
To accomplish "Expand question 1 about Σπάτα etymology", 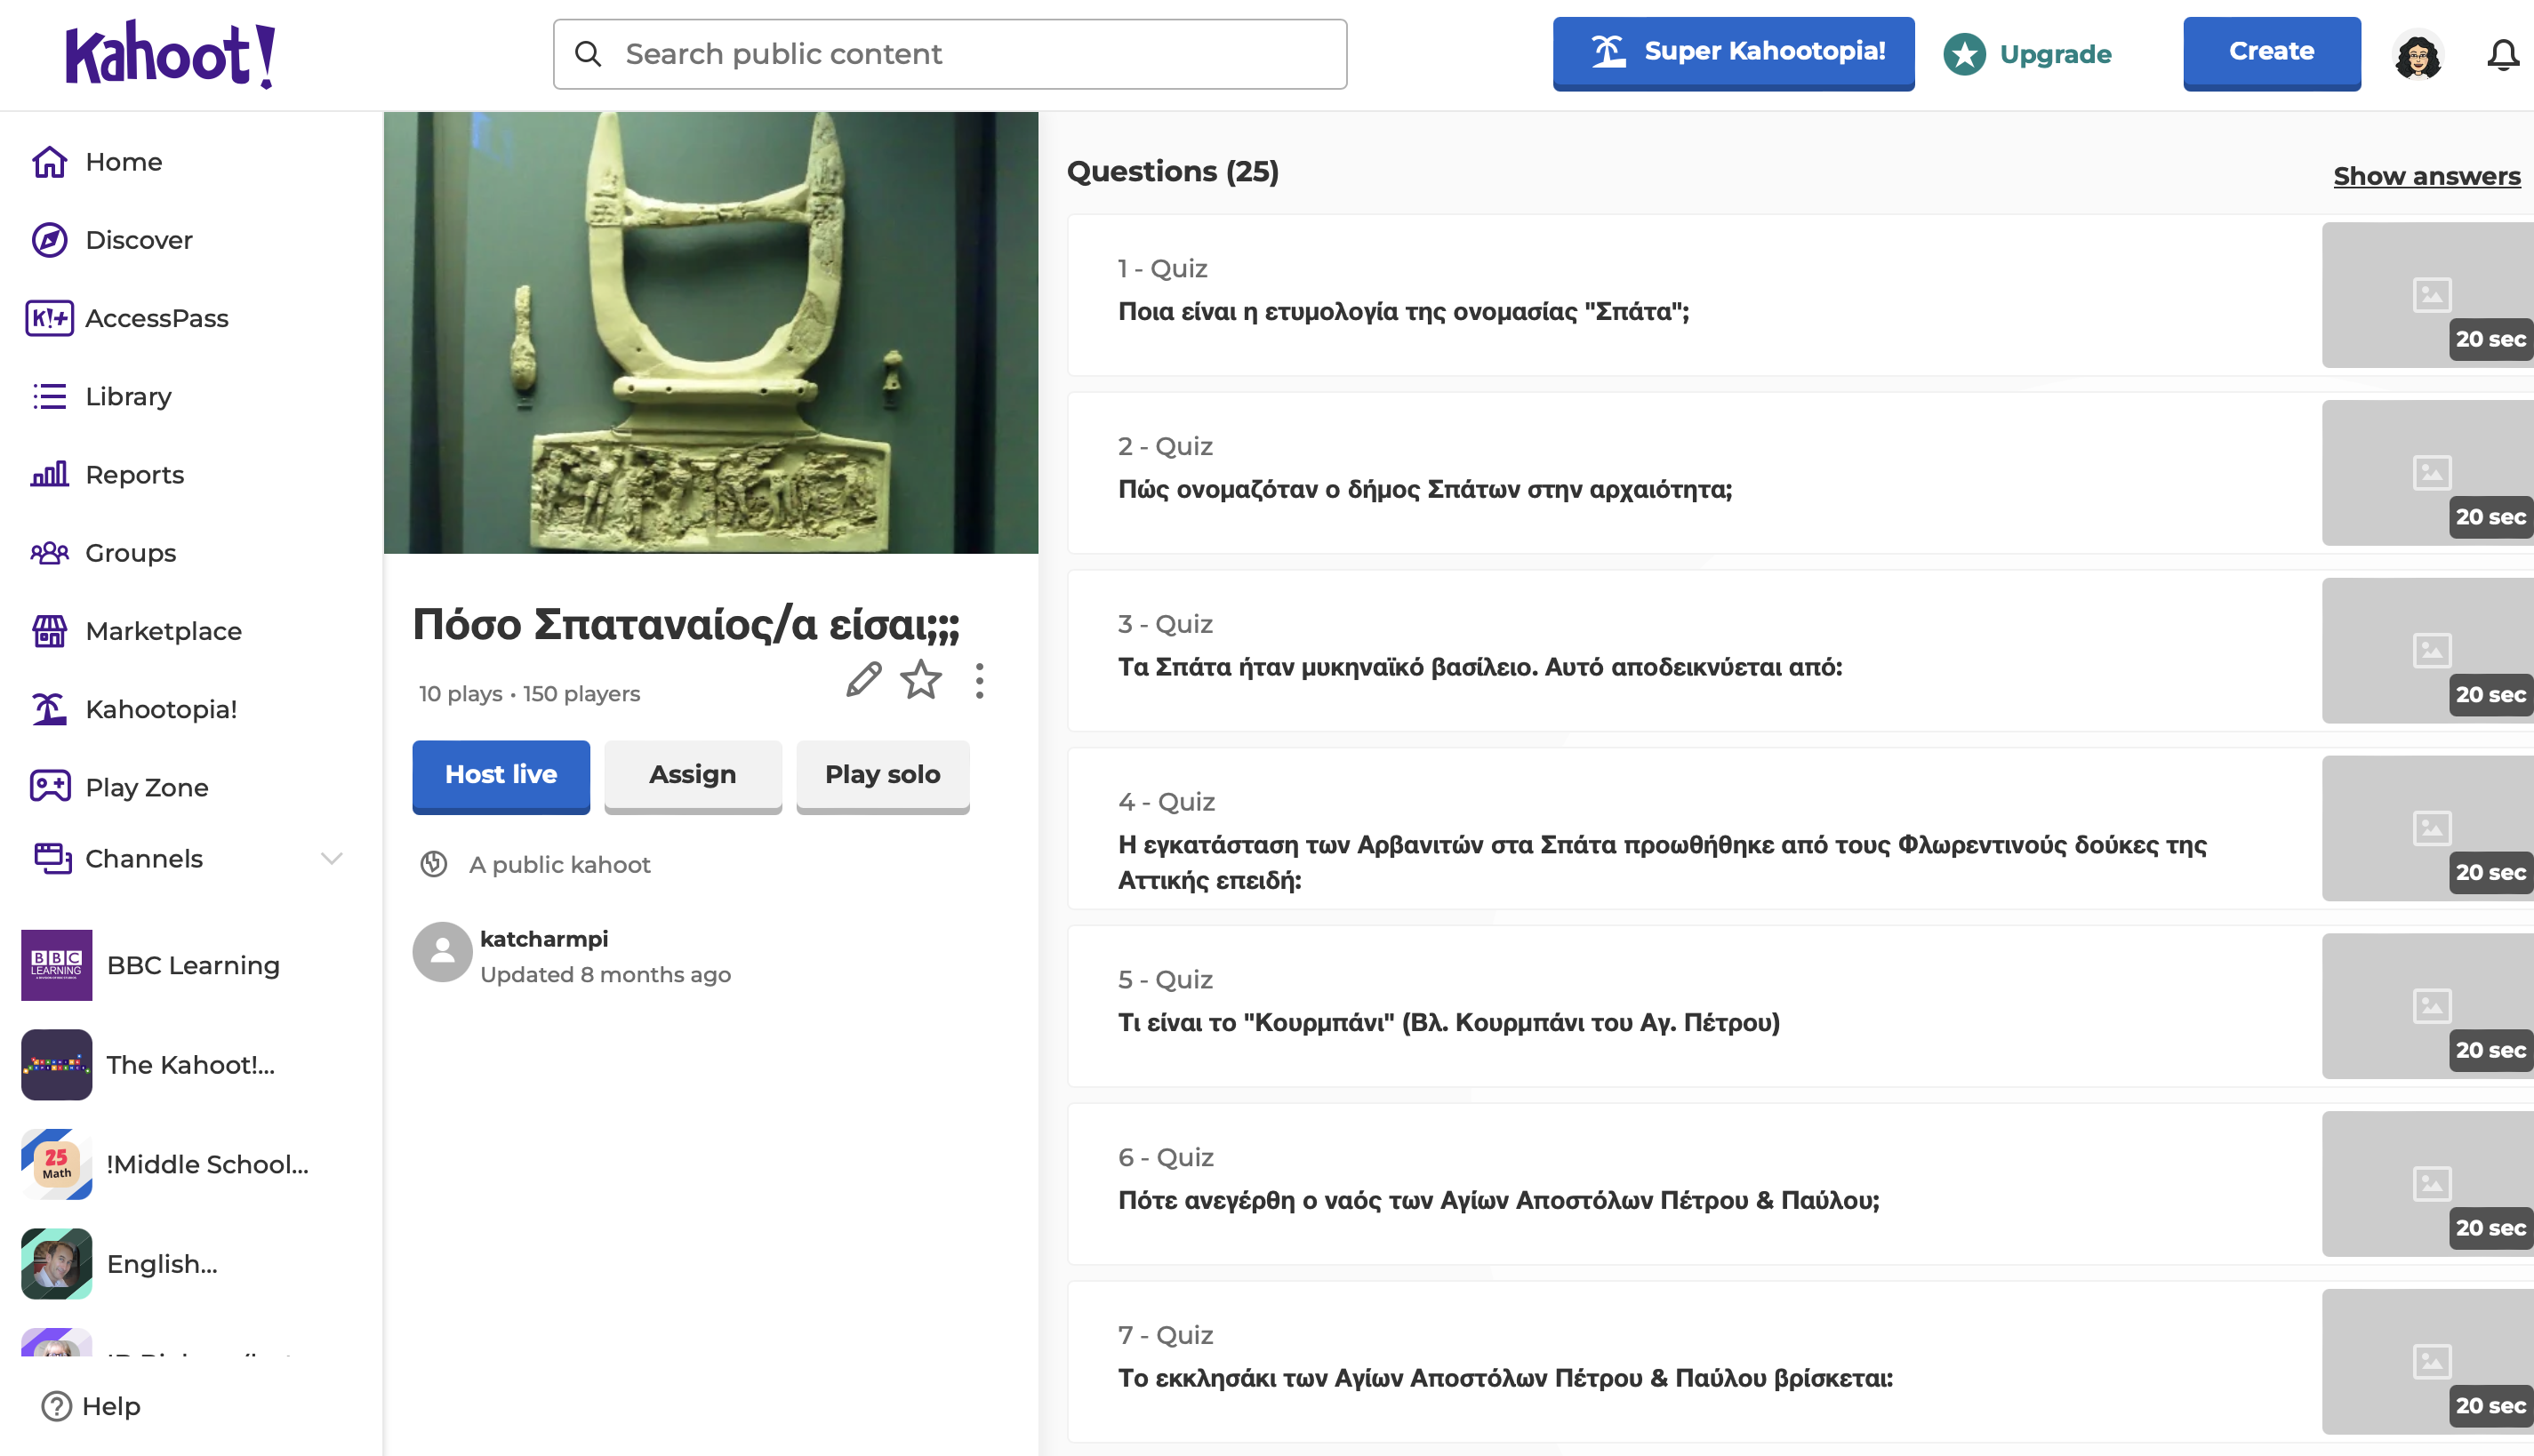I will tap(1402, 311).
